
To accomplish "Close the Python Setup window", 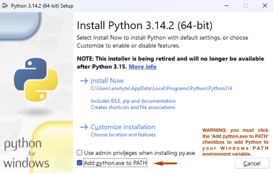I will tap(265, 6).
